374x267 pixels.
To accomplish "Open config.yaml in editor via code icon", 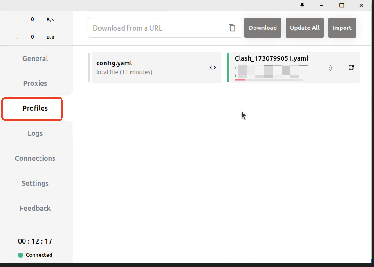I will 213,68.
